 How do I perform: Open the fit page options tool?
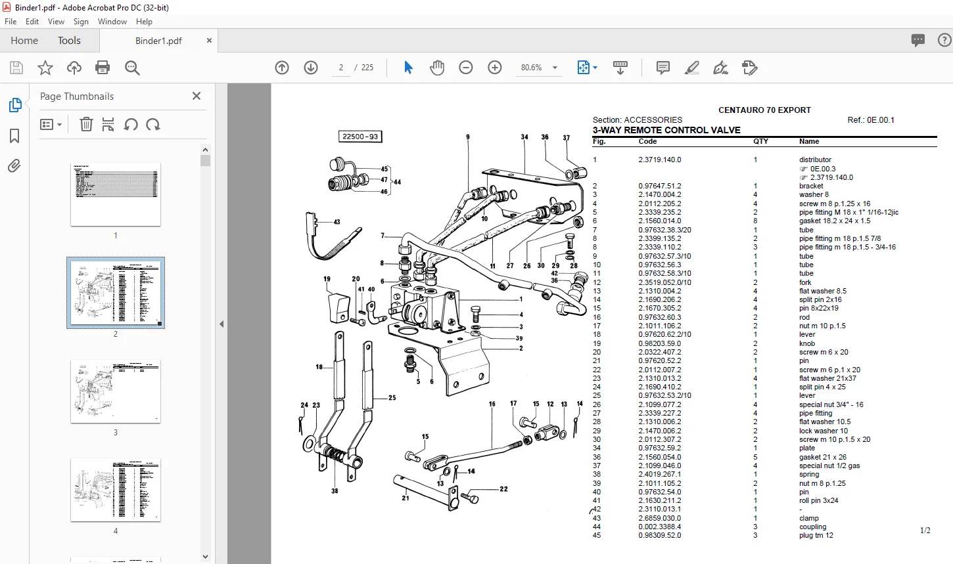click(587, 68)
